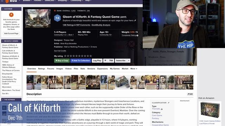Collapse the Quickbar panel

click(x=3, y=9)
